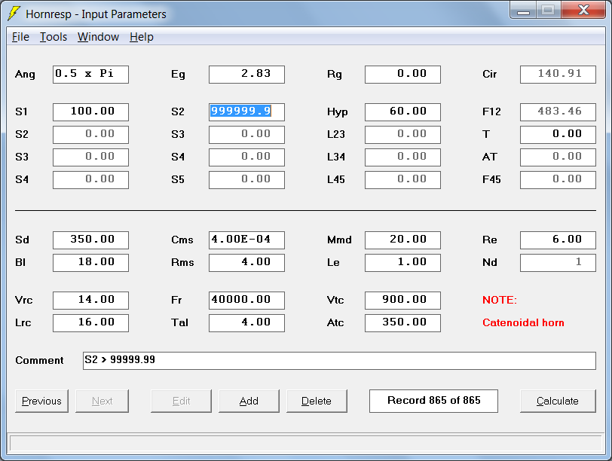Run the Calculate button
Viewport: 612px width, 461px height.
[558, 401]
